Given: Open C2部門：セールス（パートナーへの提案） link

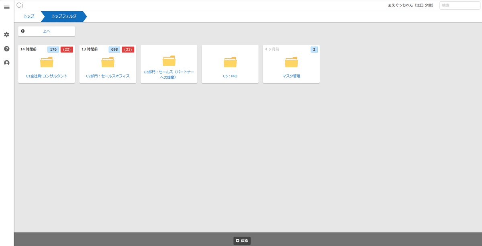Looking at the screenshot, I should click(169, 74).
